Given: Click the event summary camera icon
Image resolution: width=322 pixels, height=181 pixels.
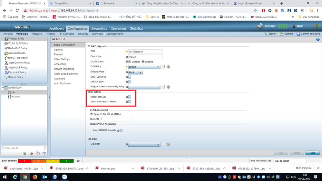Looking at the screenshot, I should 78,161.
